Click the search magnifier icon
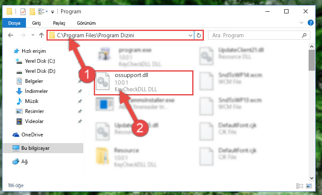The height and width of the screenshot is (195, 322). click(304, 35)
